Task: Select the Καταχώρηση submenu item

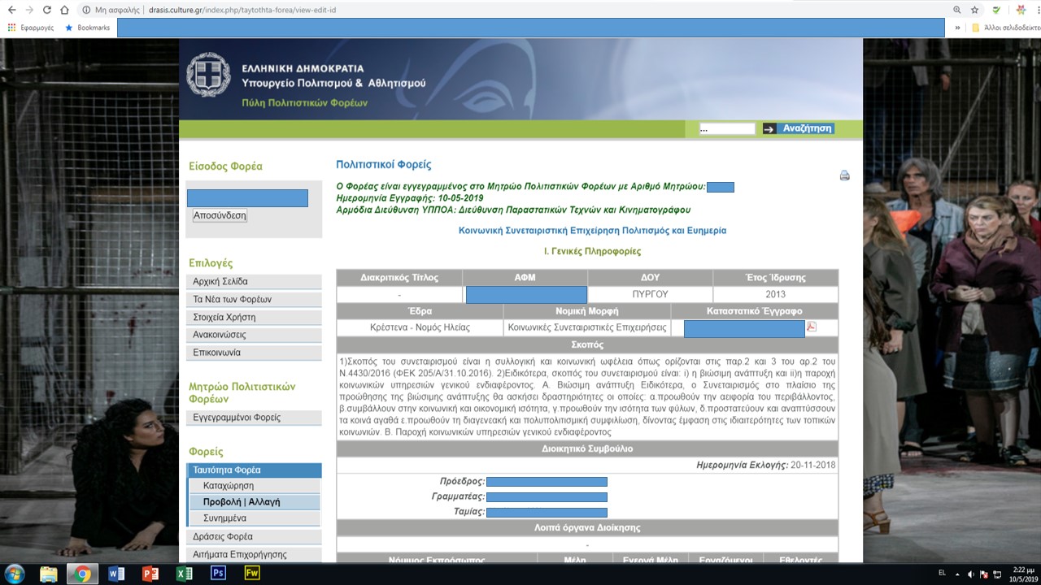Action: (255, 486)
